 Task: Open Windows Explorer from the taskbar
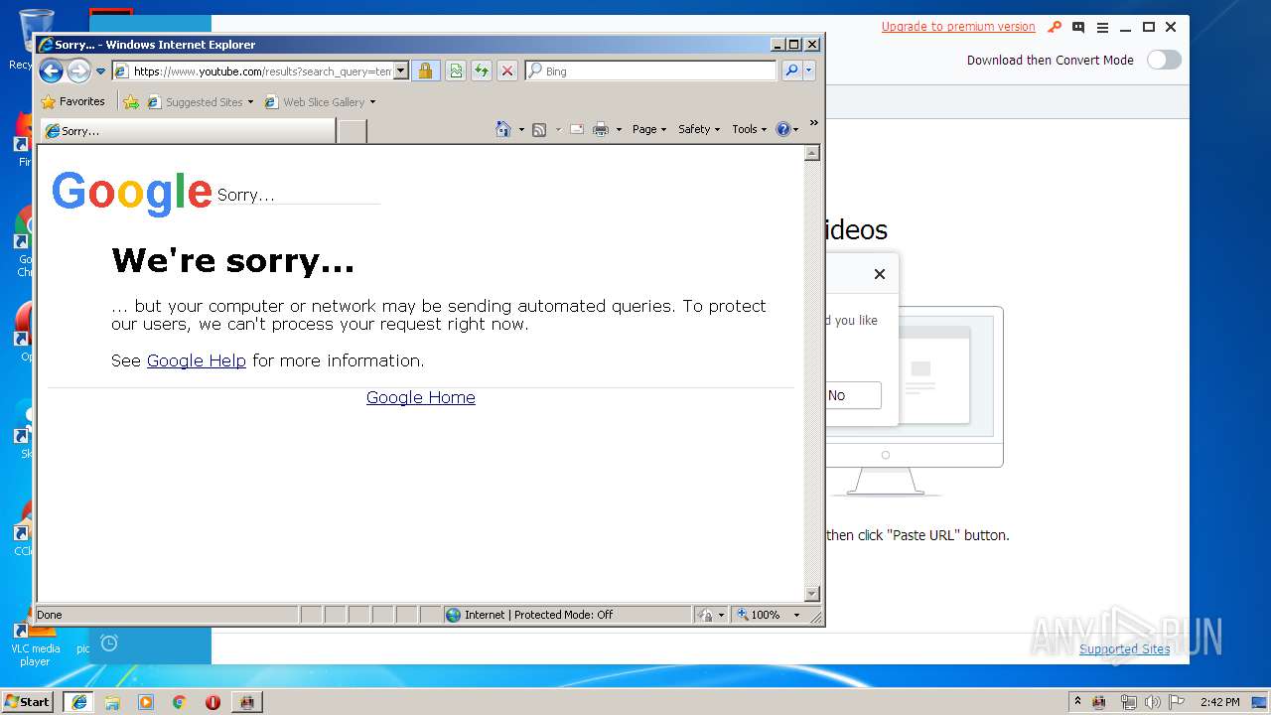click(112, 702)
